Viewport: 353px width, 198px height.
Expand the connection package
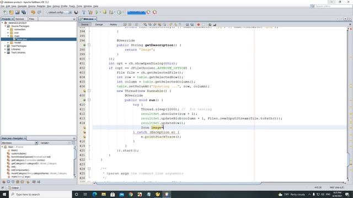pyautogui.click(x=8, y=29)
